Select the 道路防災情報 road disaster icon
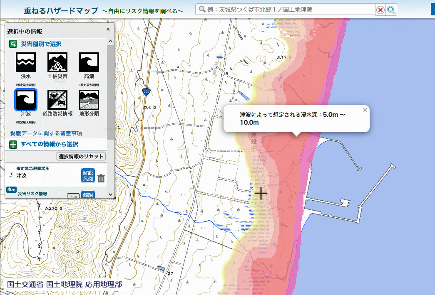 click(x=57, y=100)
